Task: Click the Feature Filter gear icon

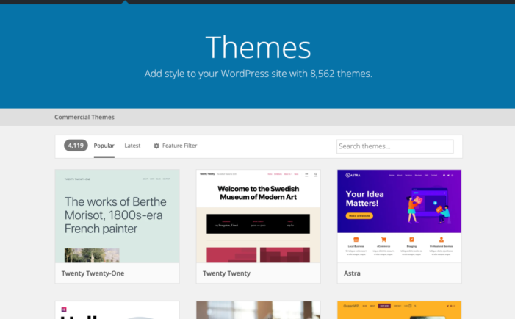Action: tap(156, 146)
